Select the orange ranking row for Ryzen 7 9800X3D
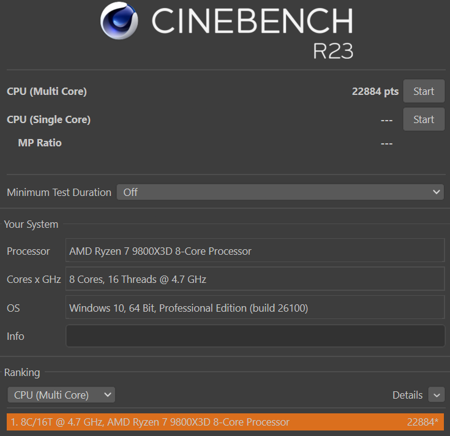The height and width of the screenshot is (436, 450). tap(225, 422)
